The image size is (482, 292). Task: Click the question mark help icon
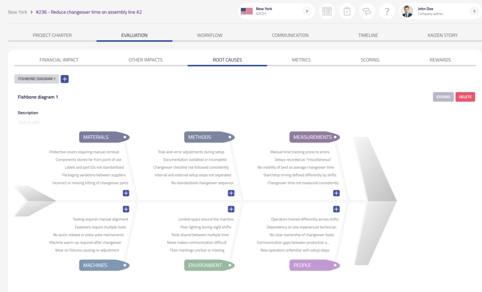[x=387, y=11]
